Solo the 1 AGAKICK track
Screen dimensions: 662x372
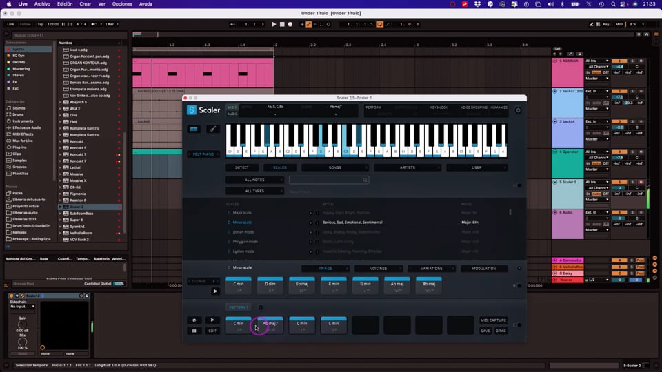click(x=632, y=61)
